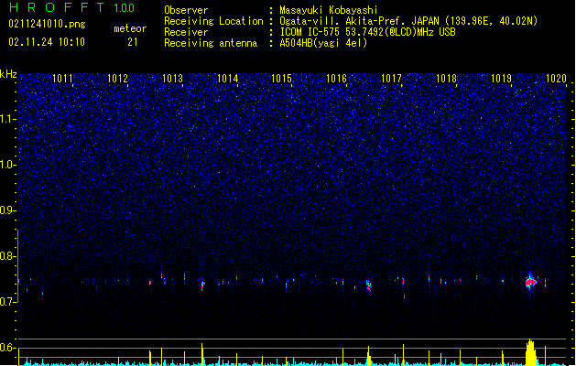Click the Receiving antenna label
Image resolution: width=576 pixels, height=366 pixels.
click(211, 43)
